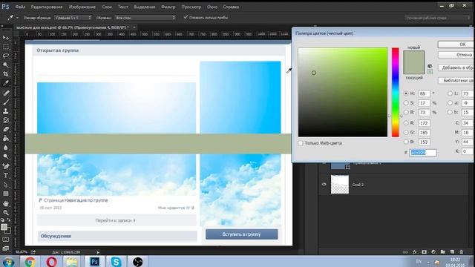Select the R red radio button

click(406, 123)
